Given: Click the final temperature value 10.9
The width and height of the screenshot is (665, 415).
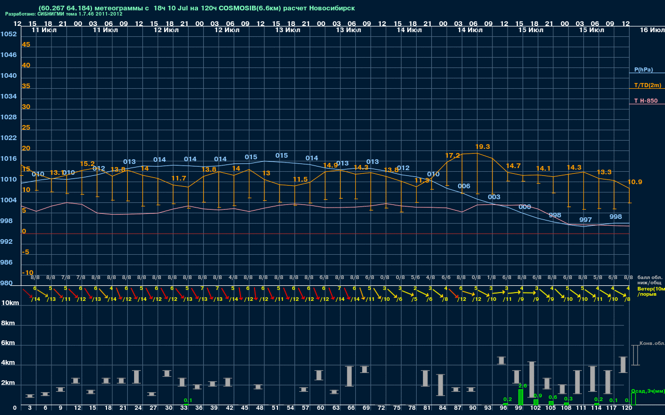Looking at the screenshot, I should [x=635, y=182].
